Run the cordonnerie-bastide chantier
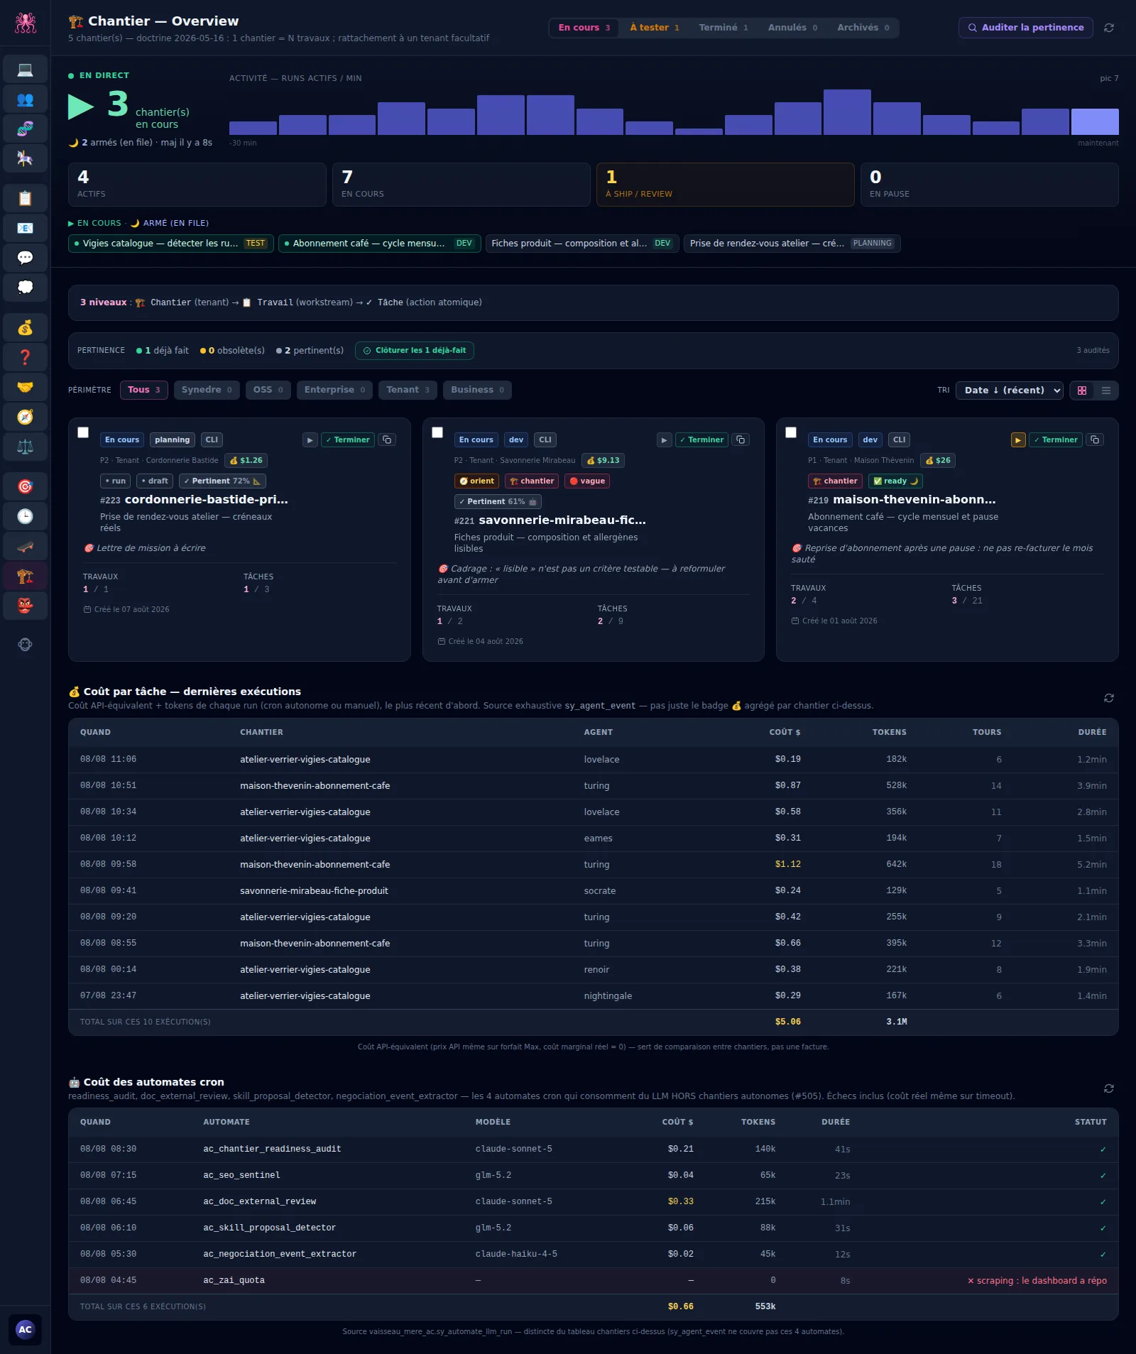The height and width of the screenshot is (1354, 1136). click(310, 440)
